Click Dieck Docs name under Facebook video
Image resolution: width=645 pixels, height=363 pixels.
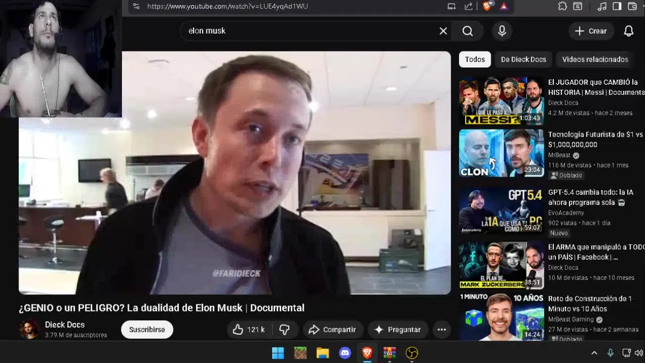click(x=563, y=268)
